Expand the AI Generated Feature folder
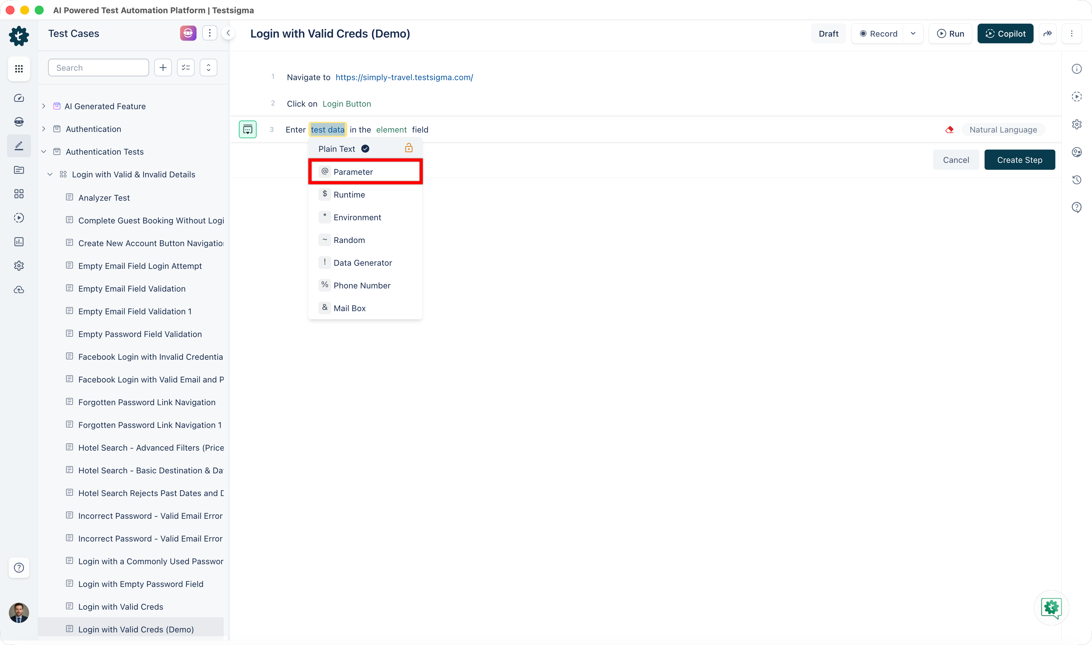Viewport: 1092px width, 645px height. [44, 106]
